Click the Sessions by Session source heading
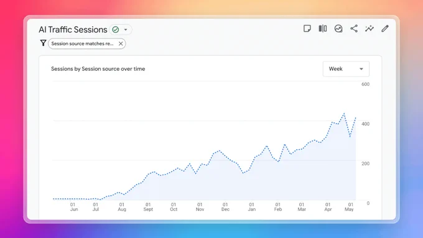423x238 pixels. point(98,69)
